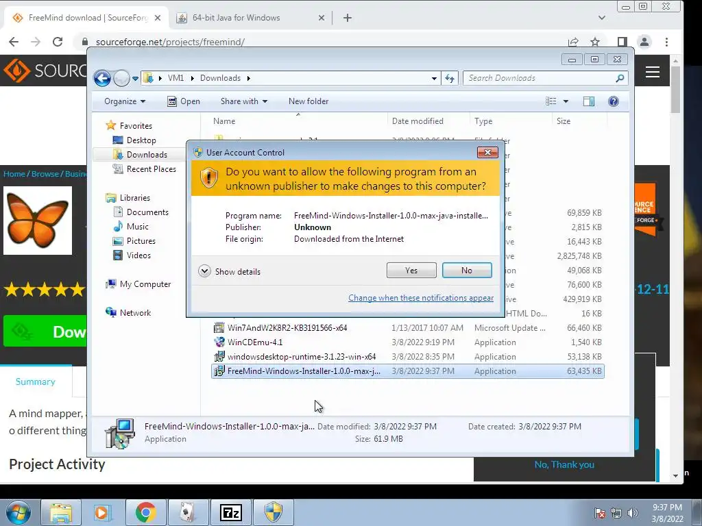Screen dimensions: 702x526
Task: Reload the SourceForge page
Action: (58, 42)
